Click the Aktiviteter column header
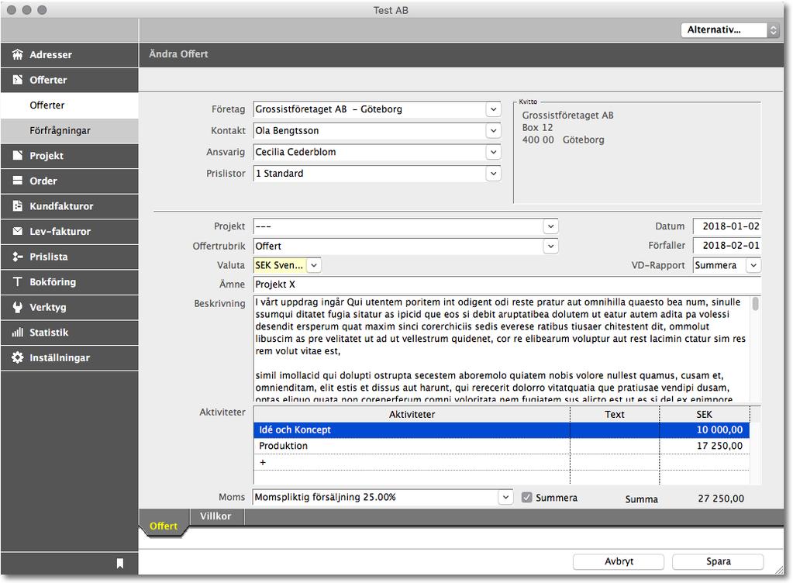 click(412, 414)
